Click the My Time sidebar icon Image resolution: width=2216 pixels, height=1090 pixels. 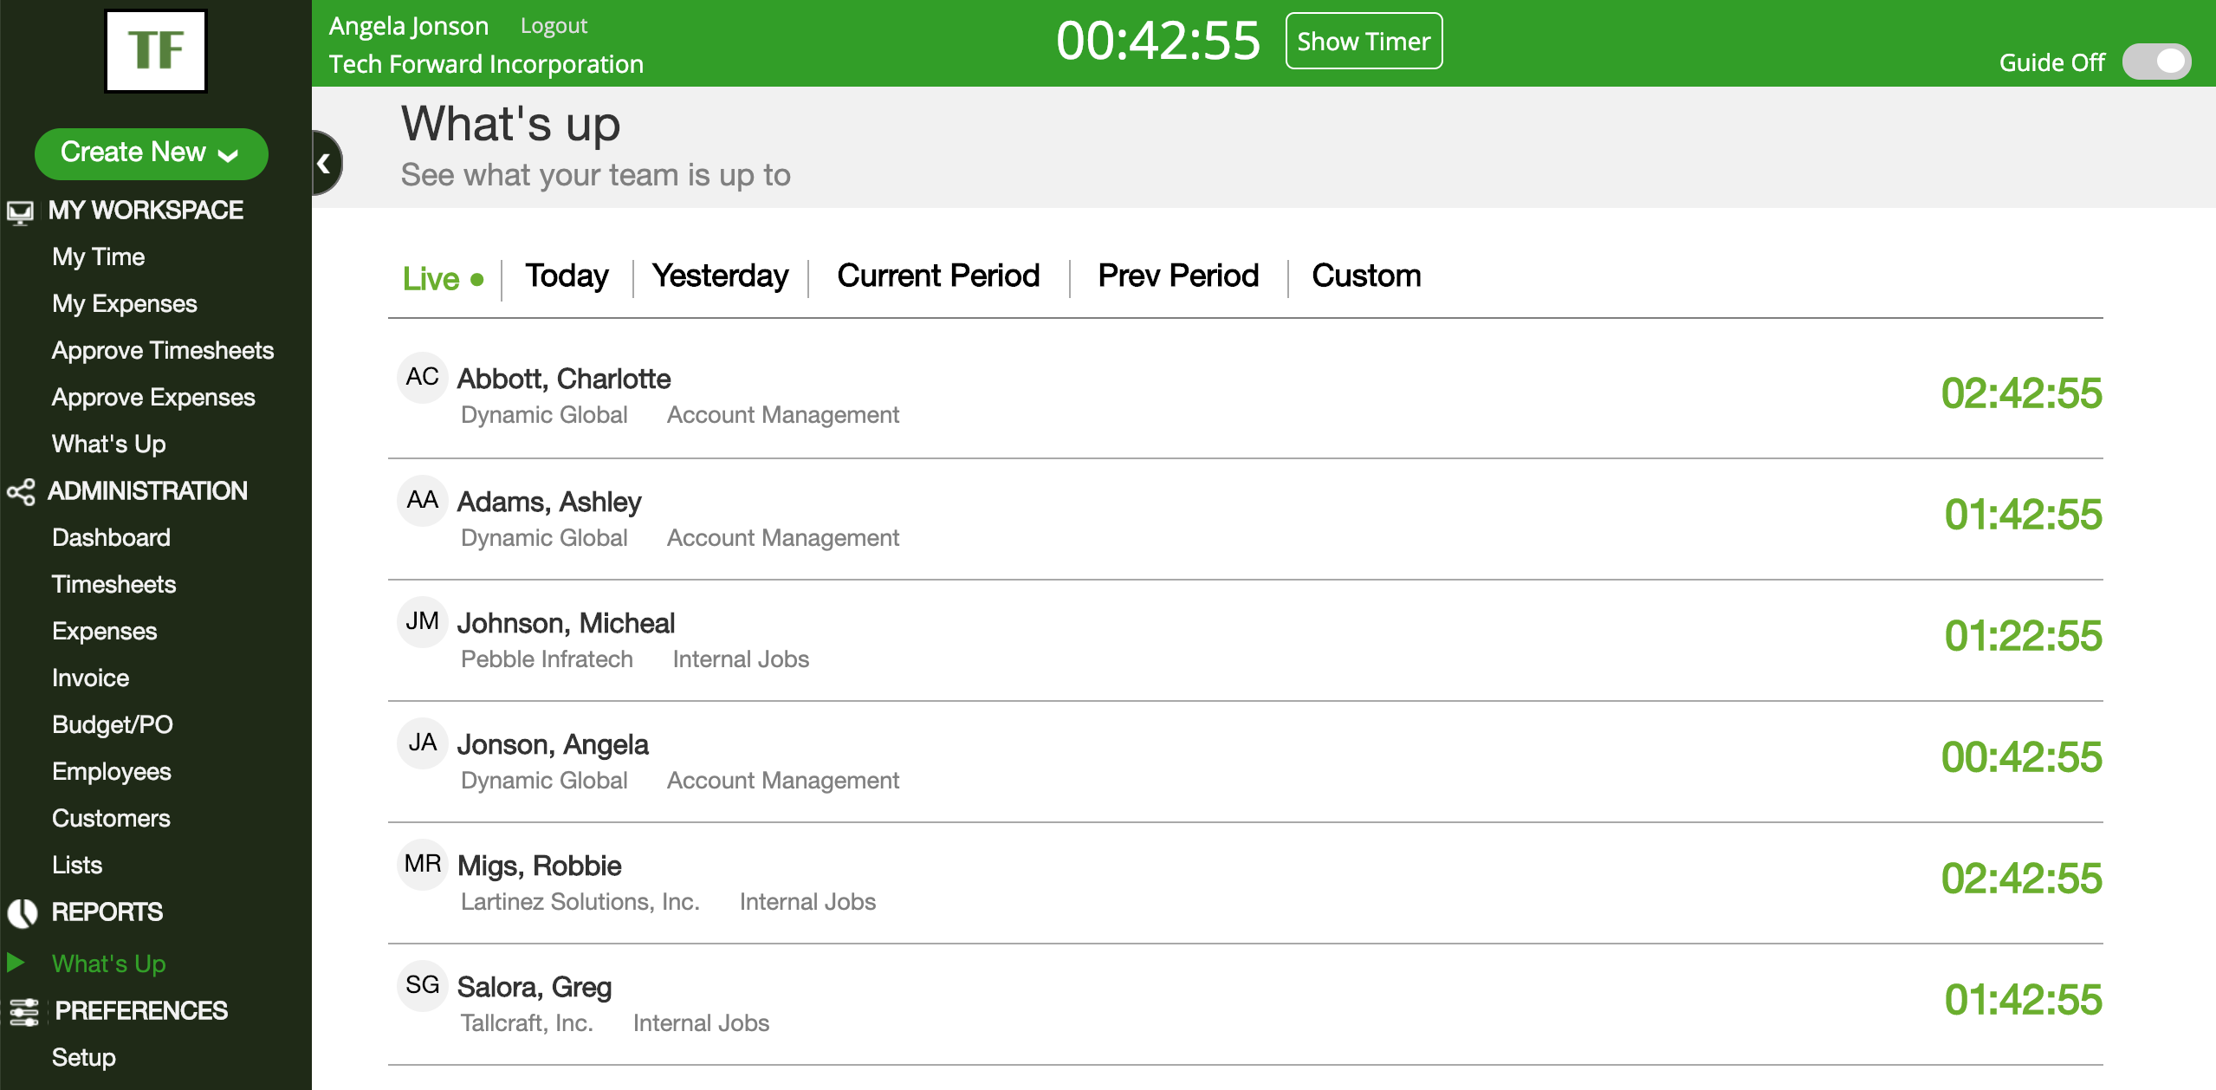98,256
